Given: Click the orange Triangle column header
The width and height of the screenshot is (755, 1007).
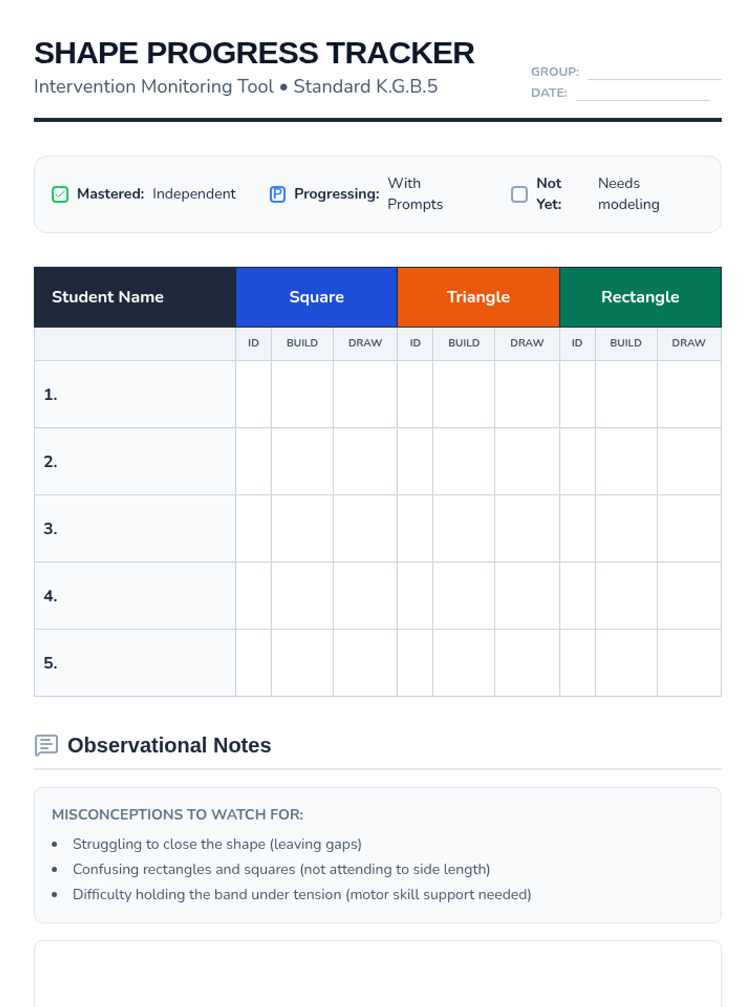Looking at the screenshot, I should click(x=478, y=297).
